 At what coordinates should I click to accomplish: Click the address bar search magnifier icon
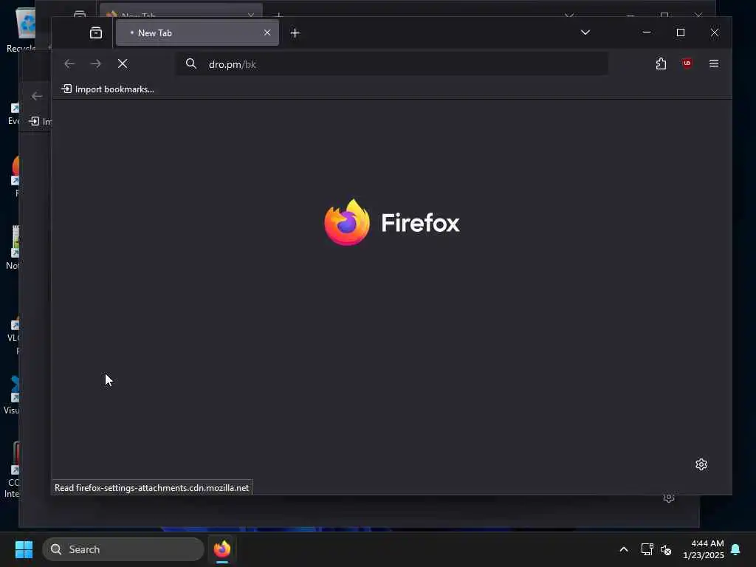click(x=191, y=63)
